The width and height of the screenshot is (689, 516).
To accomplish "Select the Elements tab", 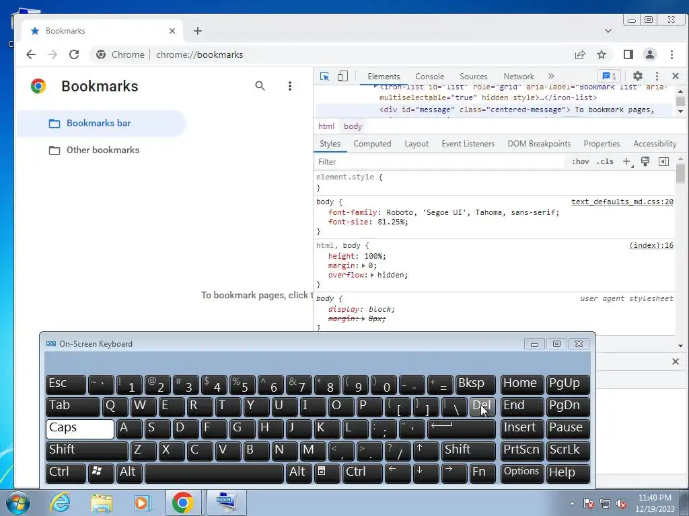I will coord(384,77).
